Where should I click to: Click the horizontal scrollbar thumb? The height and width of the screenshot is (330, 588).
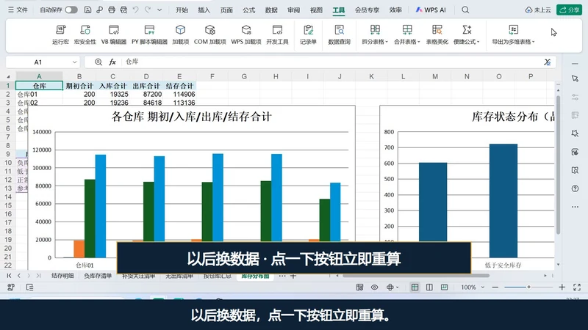tap(416, 276)
